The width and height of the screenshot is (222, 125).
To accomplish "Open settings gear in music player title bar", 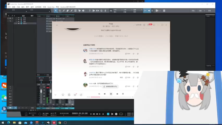I will click(x=144, y=25).
